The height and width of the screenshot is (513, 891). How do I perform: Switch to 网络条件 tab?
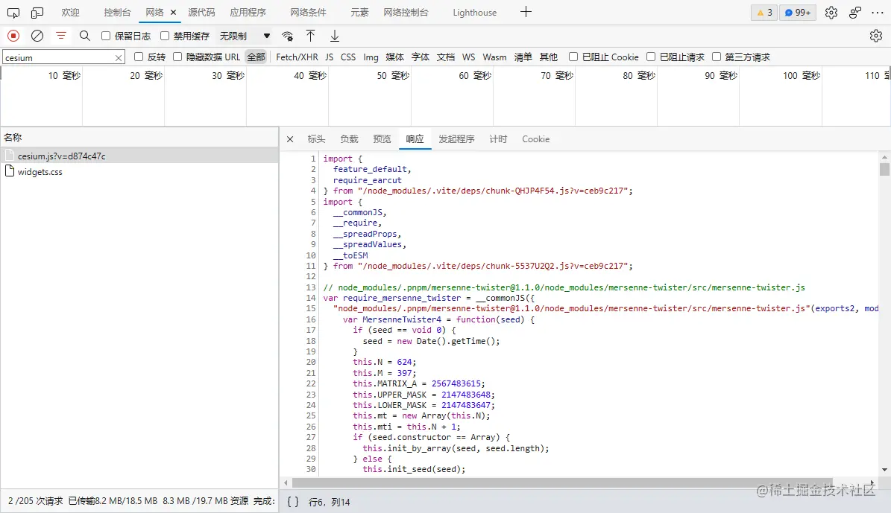pos(308,13)
